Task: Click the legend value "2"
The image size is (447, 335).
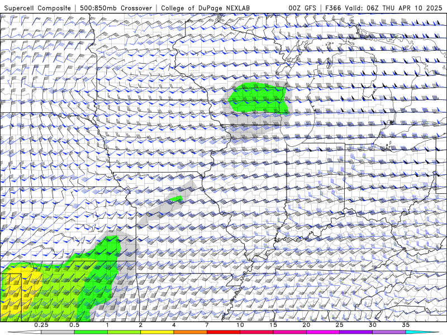Action: tap(141, 325)
